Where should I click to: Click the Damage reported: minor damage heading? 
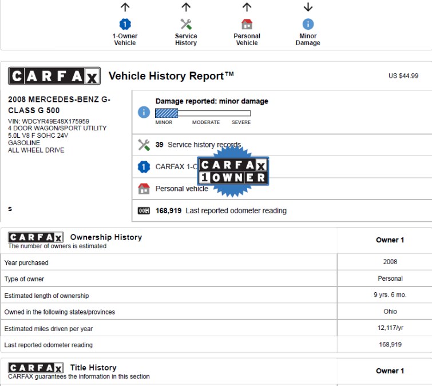click(x=212, y=101)
